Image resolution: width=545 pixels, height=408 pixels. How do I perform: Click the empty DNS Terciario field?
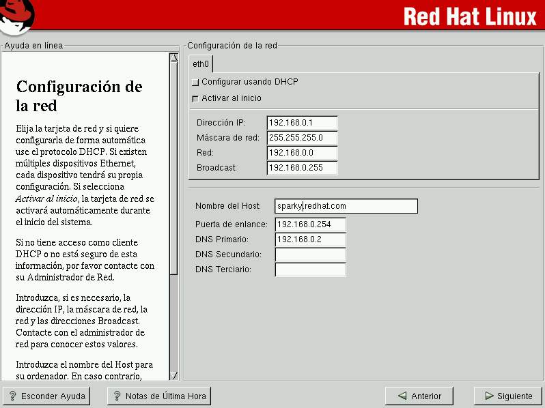click(310, 269)
